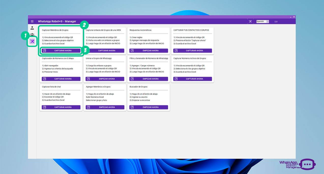324x174 pixels.
Task: Open the single-person contacts sidebar icon
Action: 32,28
